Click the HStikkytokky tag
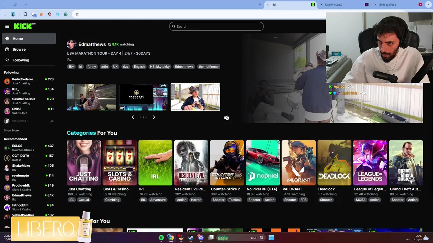The width and height of the screenshot is (433, 243). 160,66
